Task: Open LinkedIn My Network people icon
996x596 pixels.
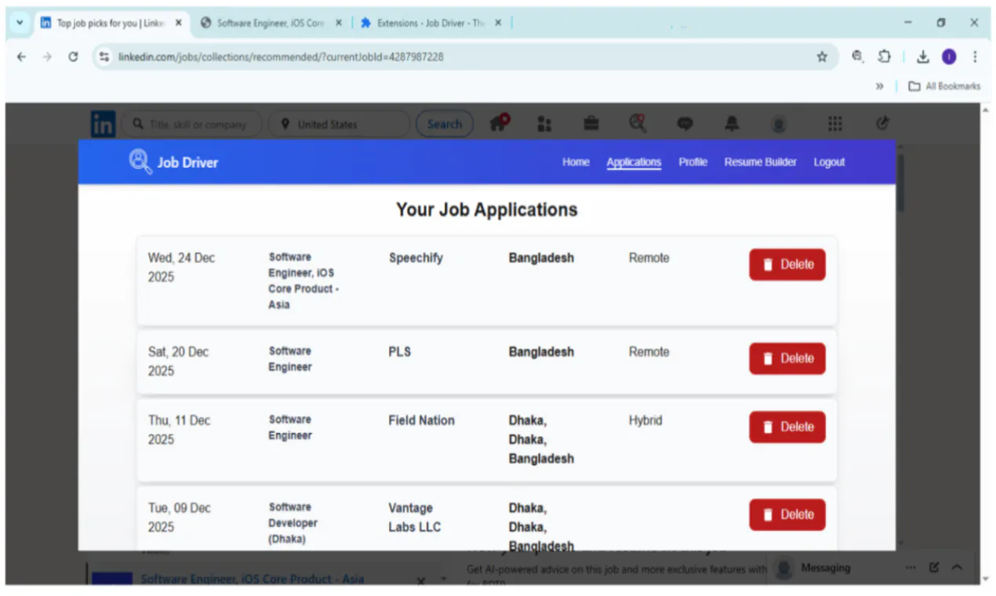Action: click(544, 124)
